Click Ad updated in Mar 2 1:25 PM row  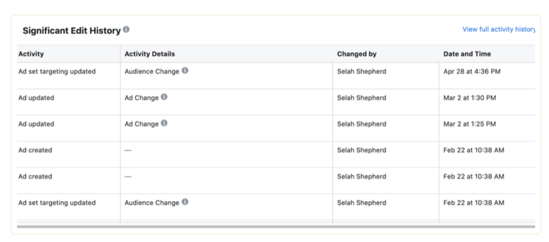[x=36, y=124]
